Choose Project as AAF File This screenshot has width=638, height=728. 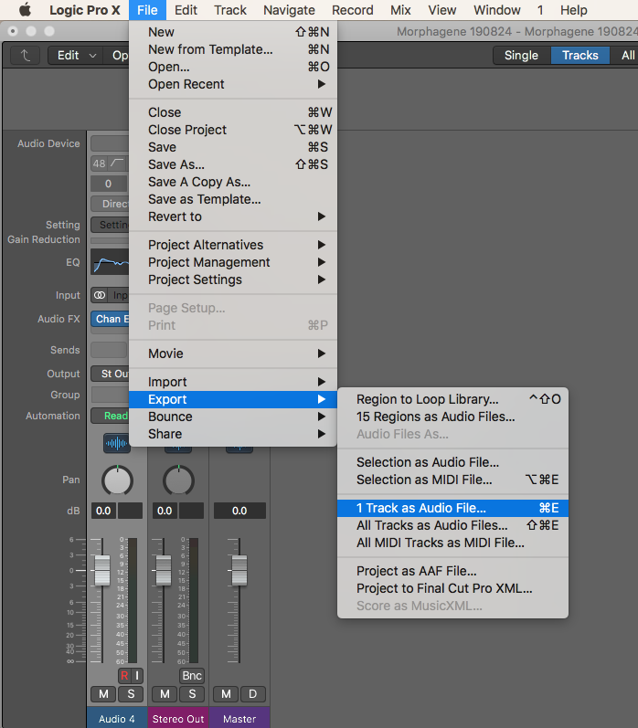coord(452,571)
